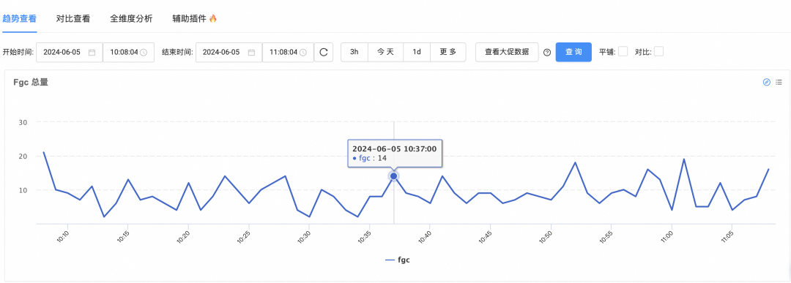Click the fire icon beside 辅助插件

[x=213, y=18]
